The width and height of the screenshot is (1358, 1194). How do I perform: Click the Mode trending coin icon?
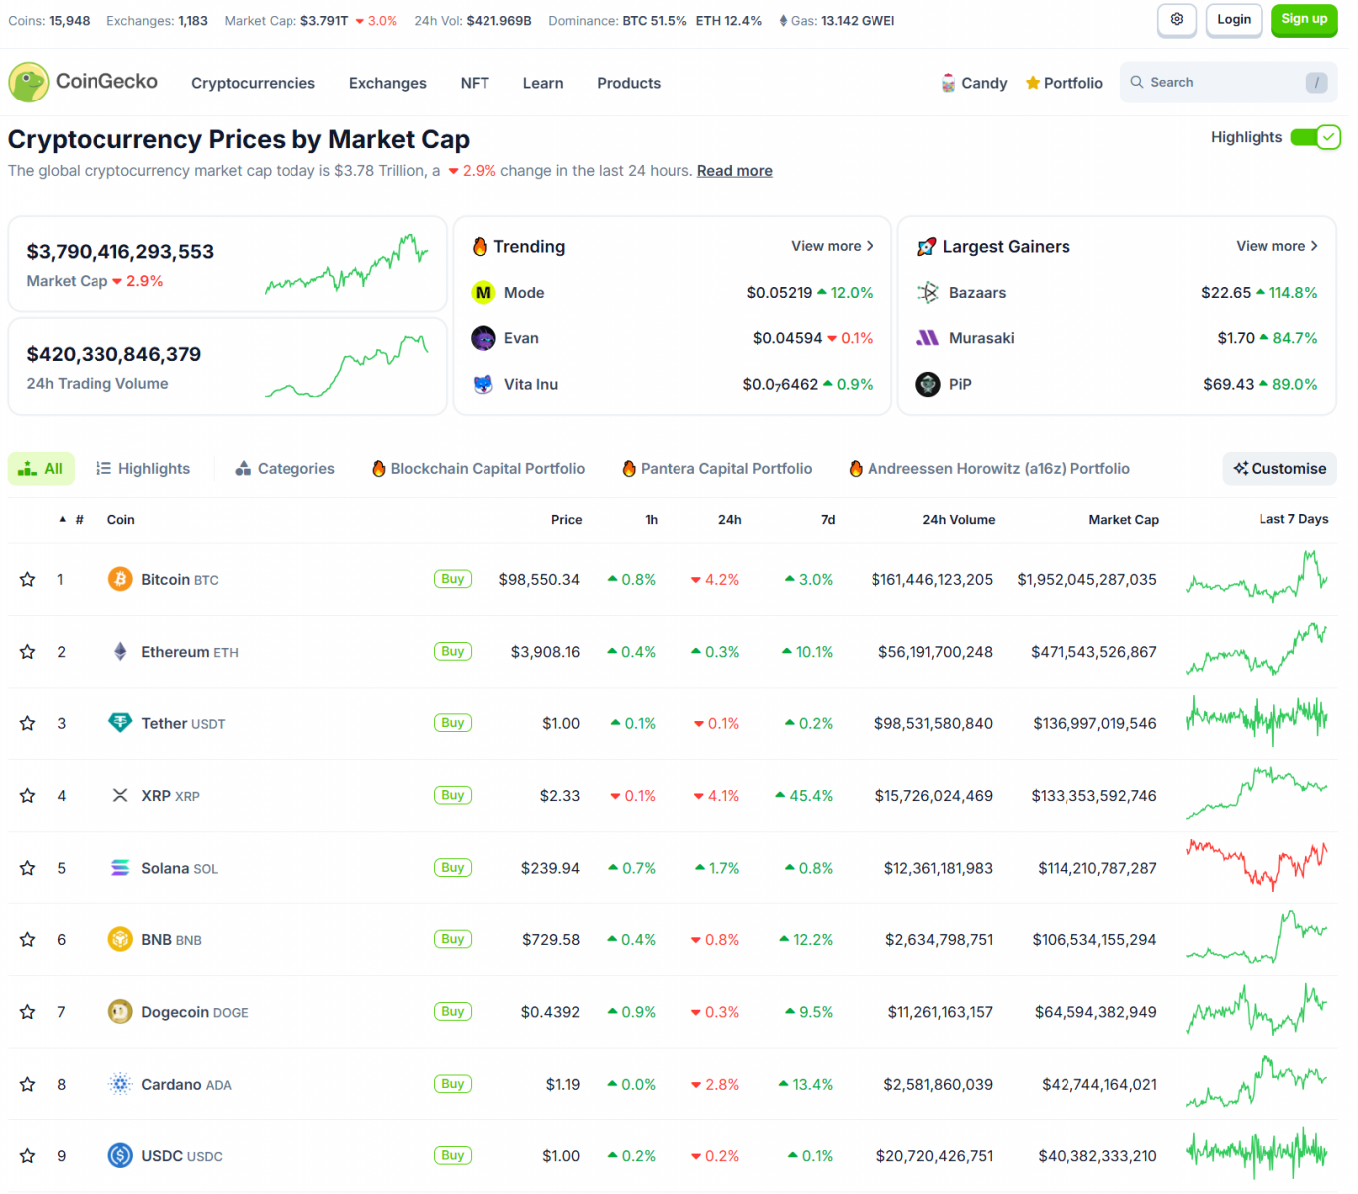click(484, 293)
